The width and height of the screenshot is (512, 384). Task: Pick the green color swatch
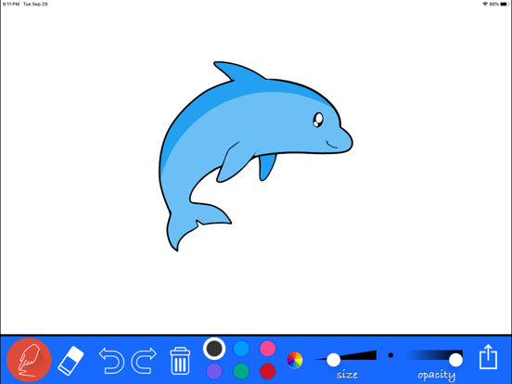(x=241, y=372)
